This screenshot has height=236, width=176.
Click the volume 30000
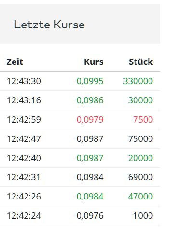140,100
